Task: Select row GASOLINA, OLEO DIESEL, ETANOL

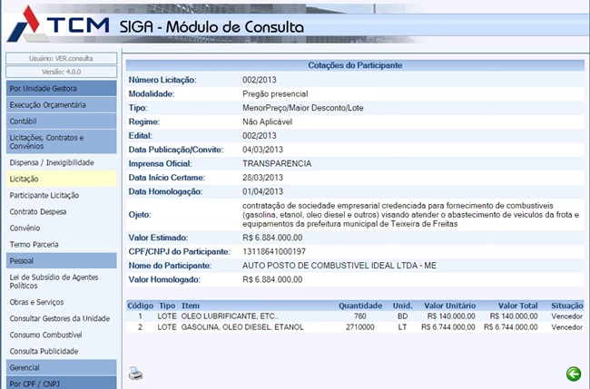Action: point(355,327)
